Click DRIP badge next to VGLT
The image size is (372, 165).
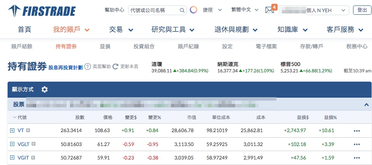[x=33, y=144]
